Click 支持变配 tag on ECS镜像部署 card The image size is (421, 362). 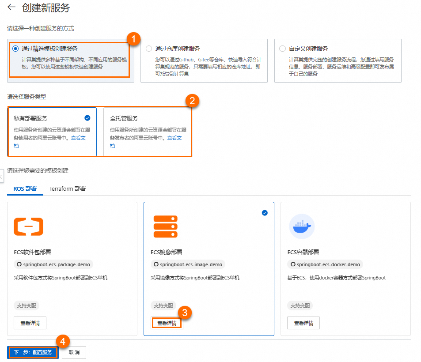pos(163,305)
